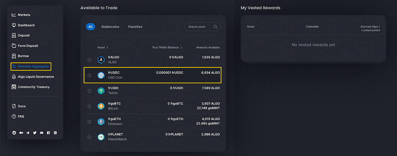397x156 pixels.
Task: Open the LinkedIn social link icon
Action: point(55,133)
